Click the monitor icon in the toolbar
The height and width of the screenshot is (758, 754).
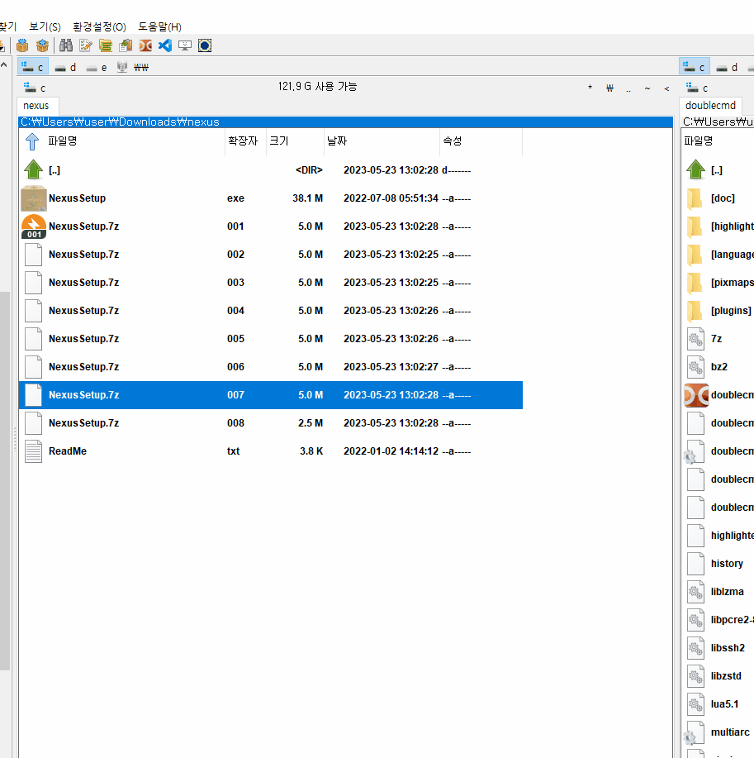(185, 45)
